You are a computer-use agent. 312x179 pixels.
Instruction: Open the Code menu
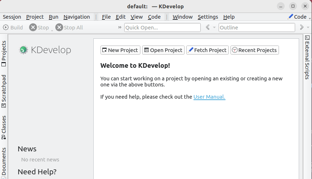[x=154, y=17]
